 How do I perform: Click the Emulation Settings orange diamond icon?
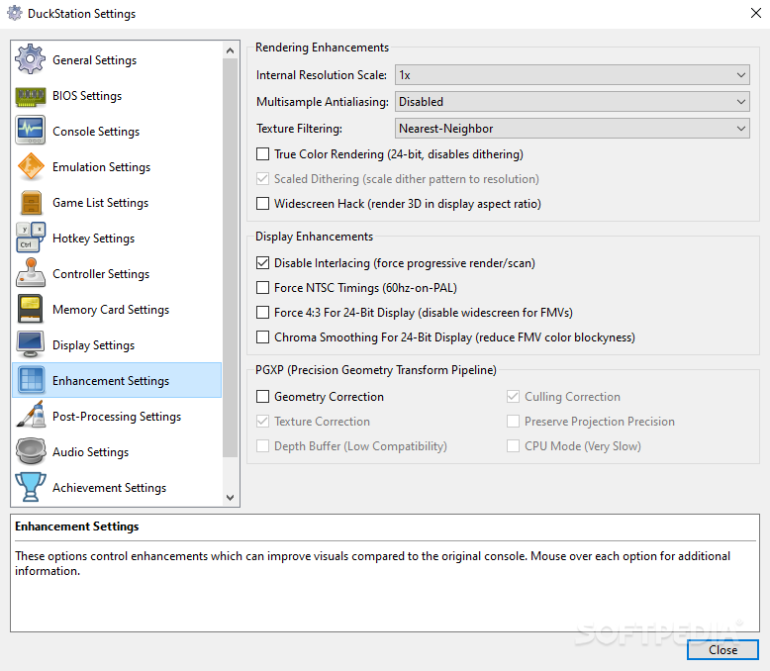pyautogui.click(x=31, y=166)
